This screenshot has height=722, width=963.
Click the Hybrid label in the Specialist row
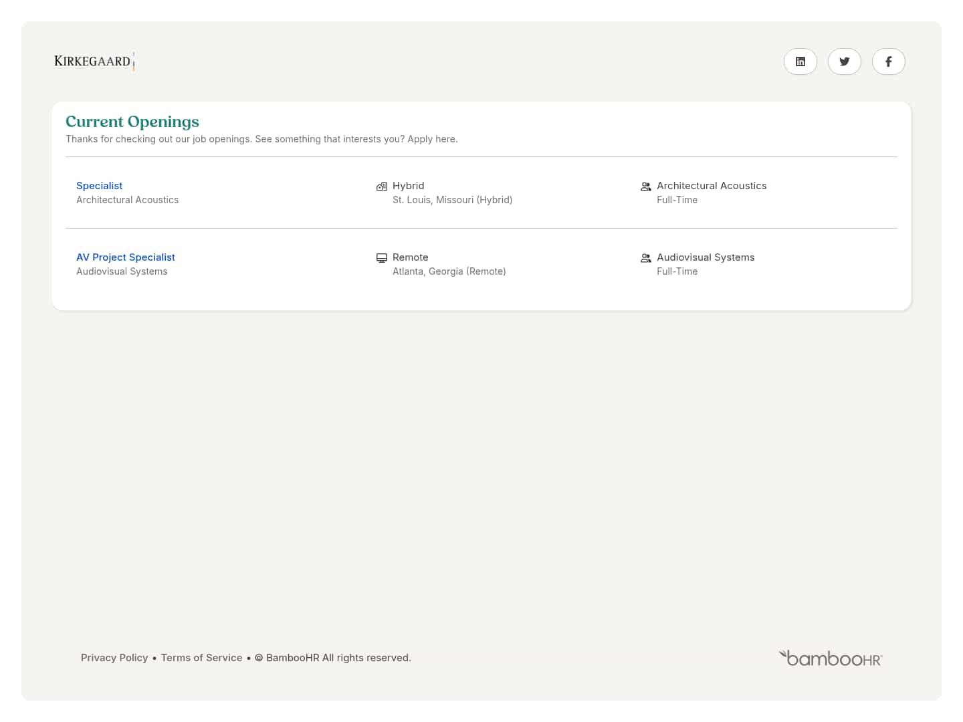[408, 186]
